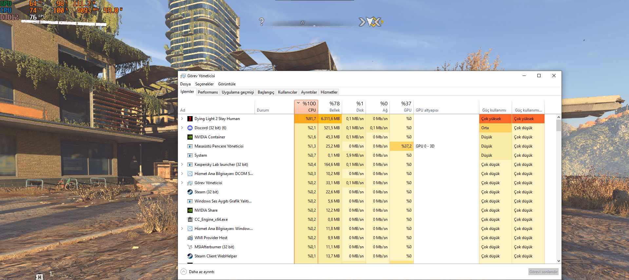This screenshot has height=280, width=629.
Task: Click the NVIDIA Share process icon
Action: pos(190,210)
